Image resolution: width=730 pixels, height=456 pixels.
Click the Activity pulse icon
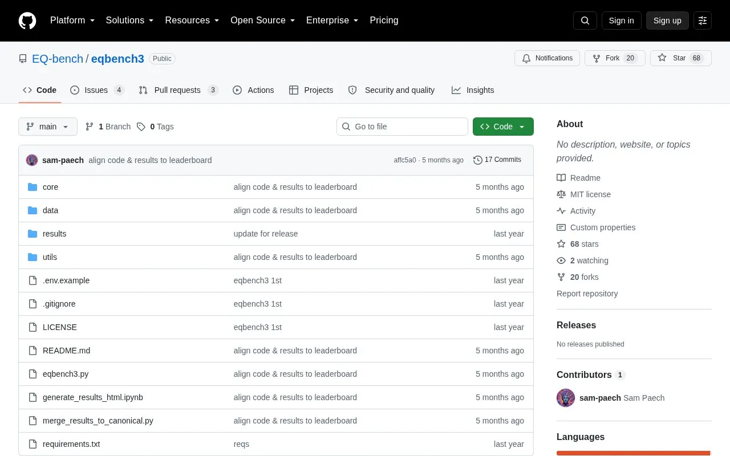point(561,211)
